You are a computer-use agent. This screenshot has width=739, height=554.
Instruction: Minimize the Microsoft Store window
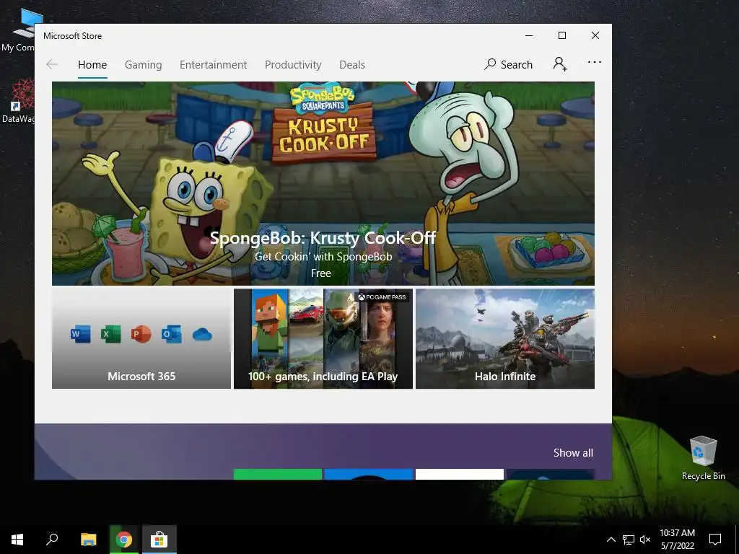point(529,35)
